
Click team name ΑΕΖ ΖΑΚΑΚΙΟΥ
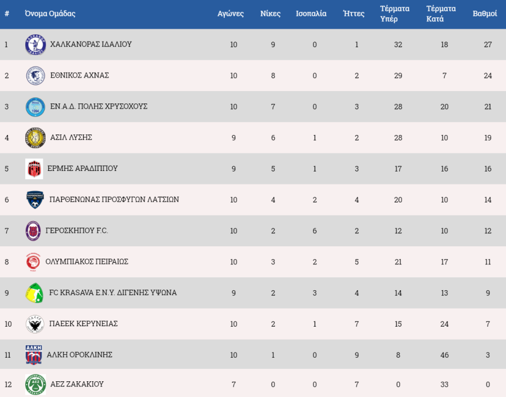click(77, 384)
